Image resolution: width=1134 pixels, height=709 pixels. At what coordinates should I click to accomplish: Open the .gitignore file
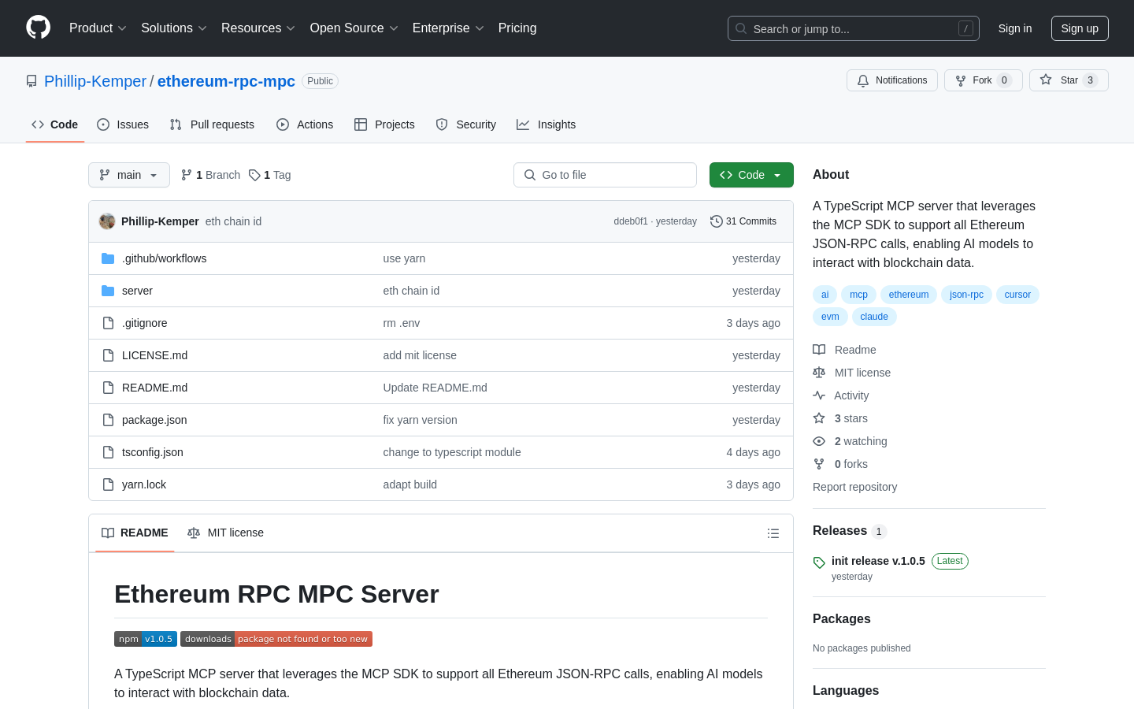click(144, 323)
